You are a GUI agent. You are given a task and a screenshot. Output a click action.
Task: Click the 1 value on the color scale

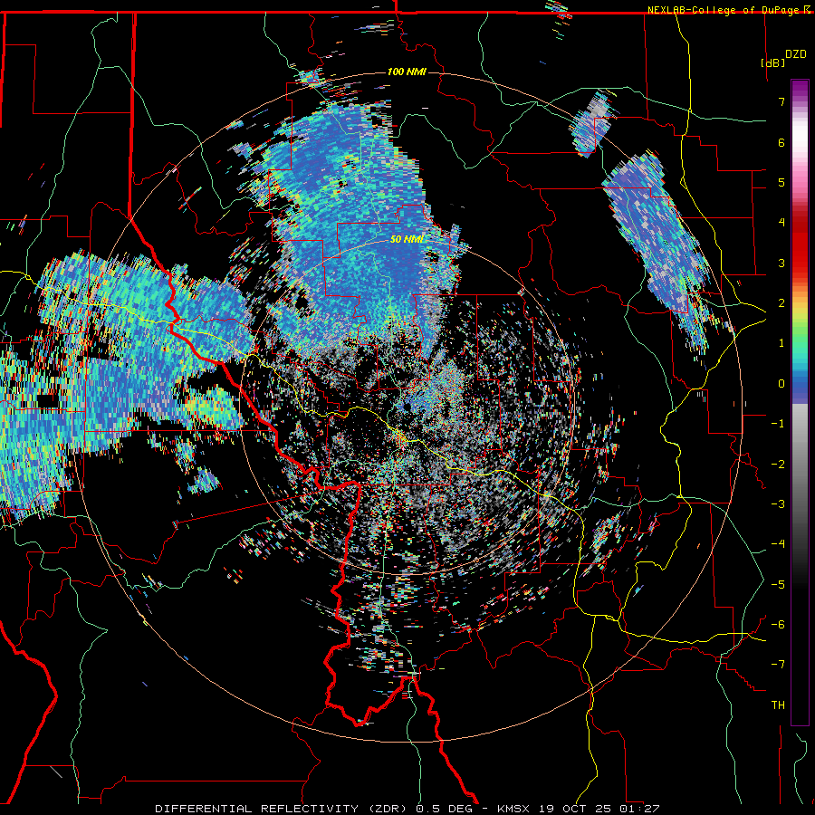tap(781, 343)
